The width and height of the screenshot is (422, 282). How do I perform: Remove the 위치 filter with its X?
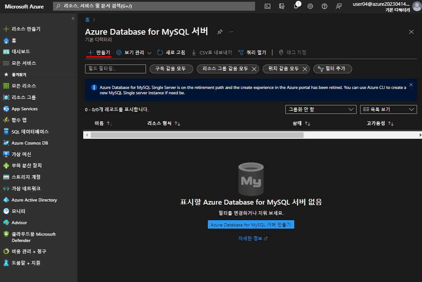pyautogui.click(x=305, y=69)
